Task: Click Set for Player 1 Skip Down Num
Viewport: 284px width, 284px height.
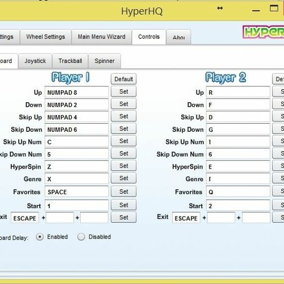Action: 124,153
